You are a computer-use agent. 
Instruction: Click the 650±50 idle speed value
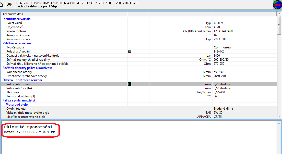(218, 72)
